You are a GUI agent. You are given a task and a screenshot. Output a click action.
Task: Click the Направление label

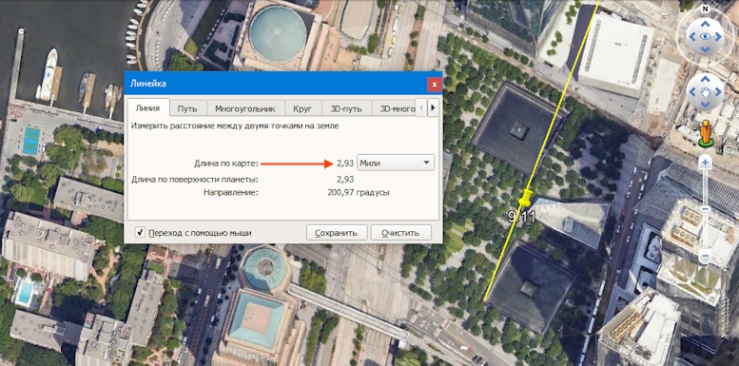(231, 192)
